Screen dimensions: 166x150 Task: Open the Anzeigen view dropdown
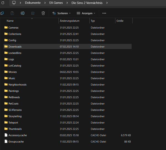tap(86, 13)
